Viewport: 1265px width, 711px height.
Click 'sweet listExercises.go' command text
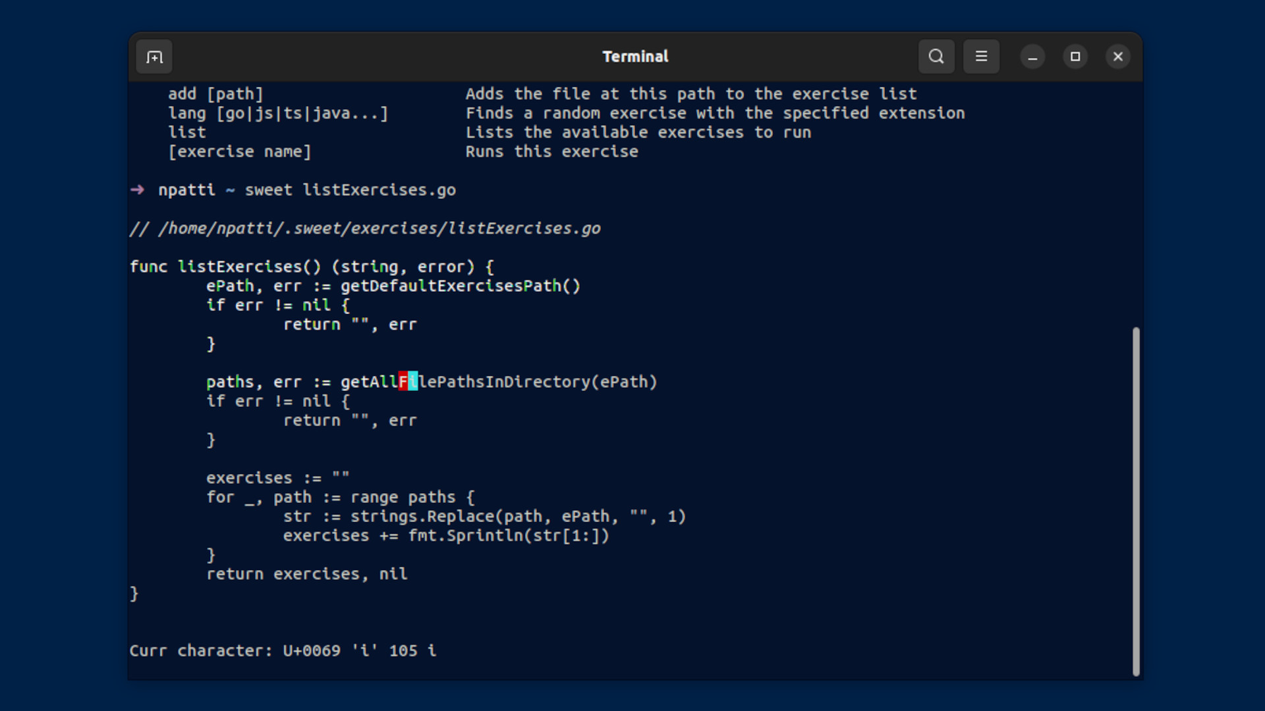point(350,190)
